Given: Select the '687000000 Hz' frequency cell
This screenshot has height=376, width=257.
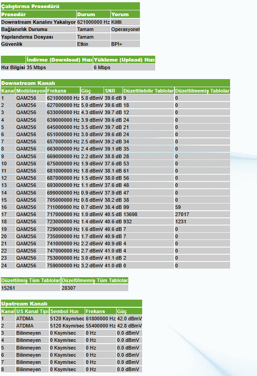Looking at the screenshot, I should 63,178.
